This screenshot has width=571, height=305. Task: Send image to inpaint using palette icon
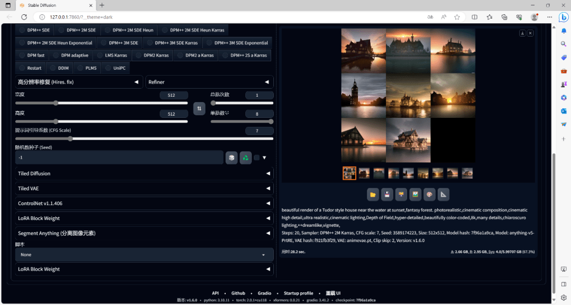point(429,195)
